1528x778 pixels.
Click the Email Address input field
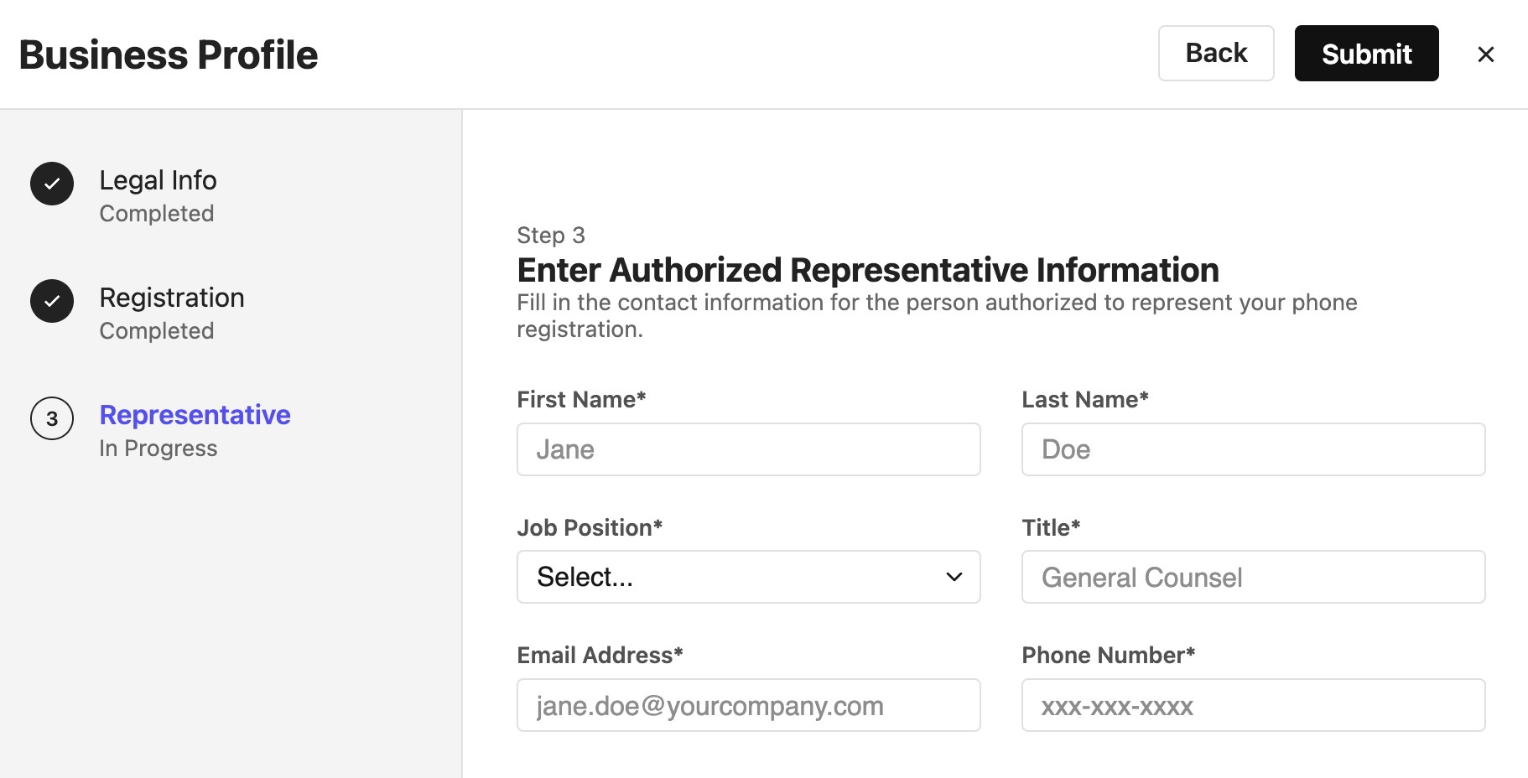(x=748, y=705)
